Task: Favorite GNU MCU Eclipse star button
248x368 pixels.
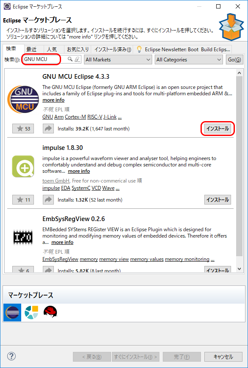Action: point(23,129)
